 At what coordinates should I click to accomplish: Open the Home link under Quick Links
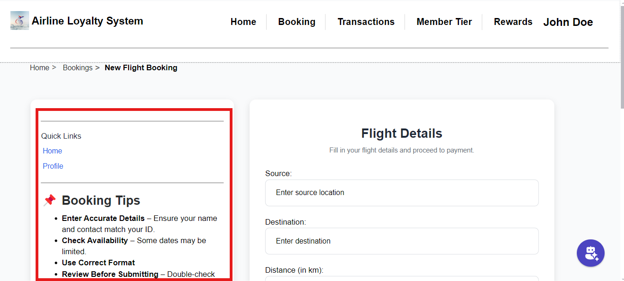coord(52,151)
